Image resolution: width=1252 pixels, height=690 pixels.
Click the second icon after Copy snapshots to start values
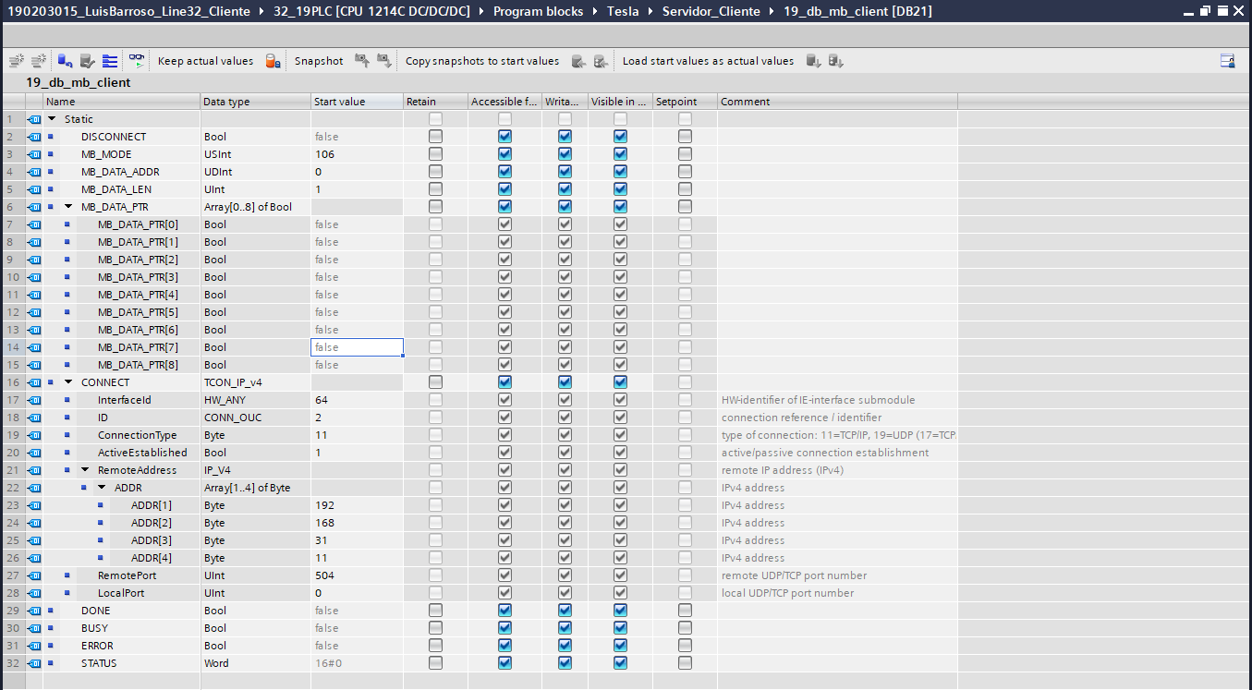(601, 61)
